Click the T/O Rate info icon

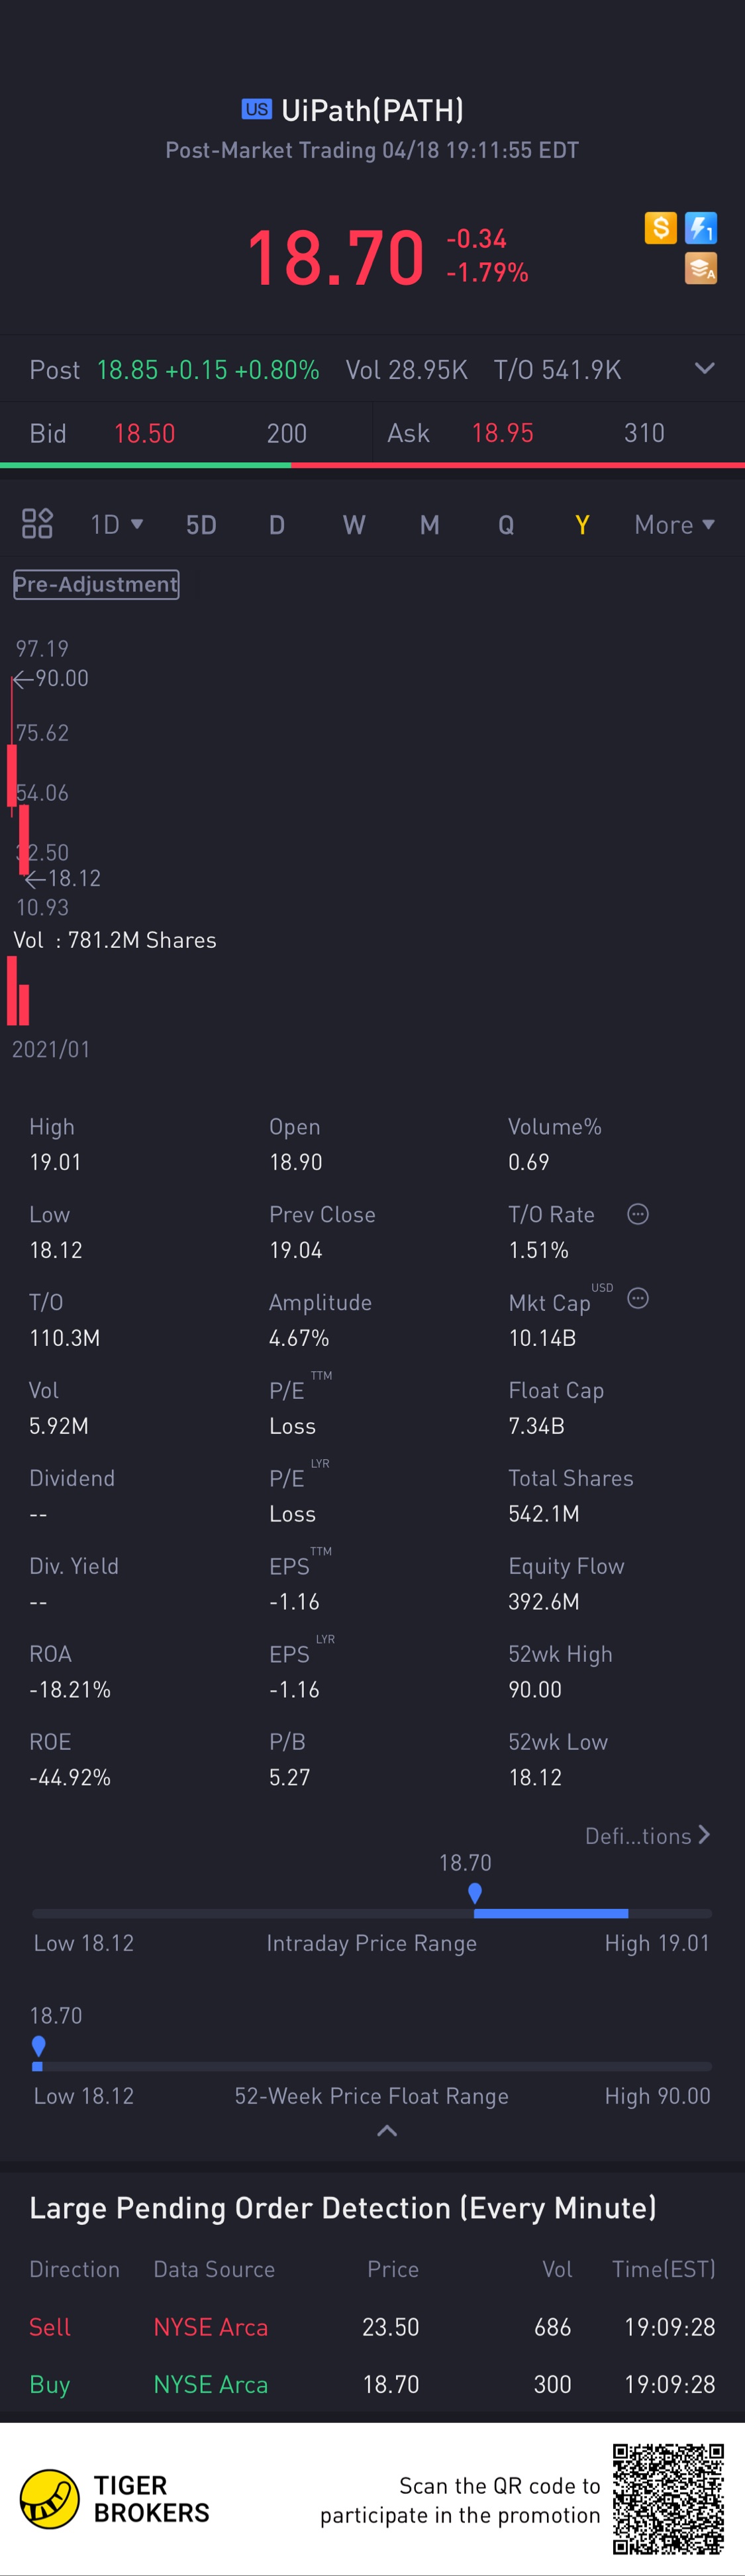coord(638,1214)
